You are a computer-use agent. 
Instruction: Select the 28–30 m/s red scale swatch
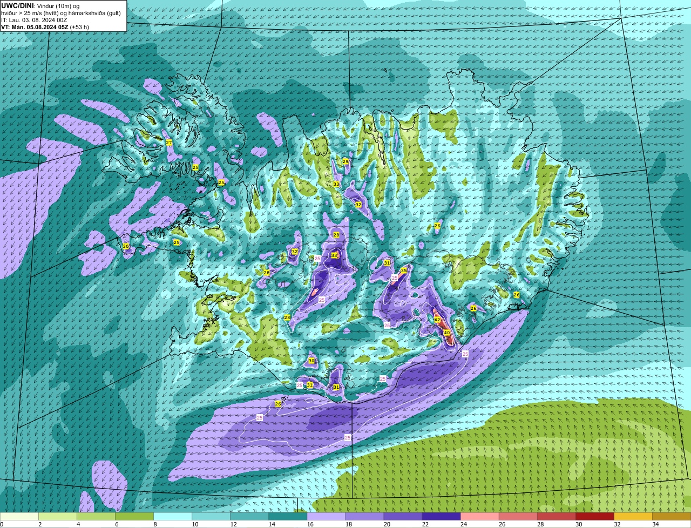point(556,516)
